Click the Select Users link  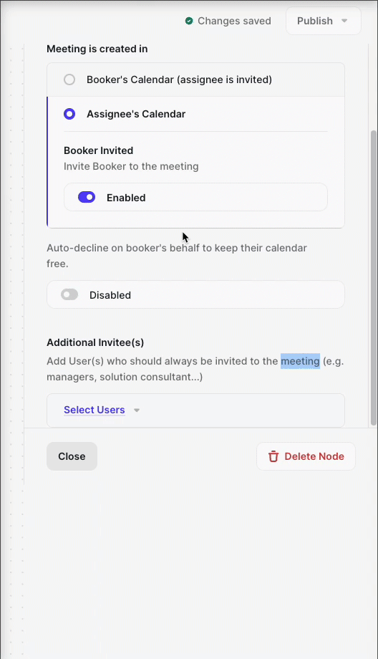94,410
